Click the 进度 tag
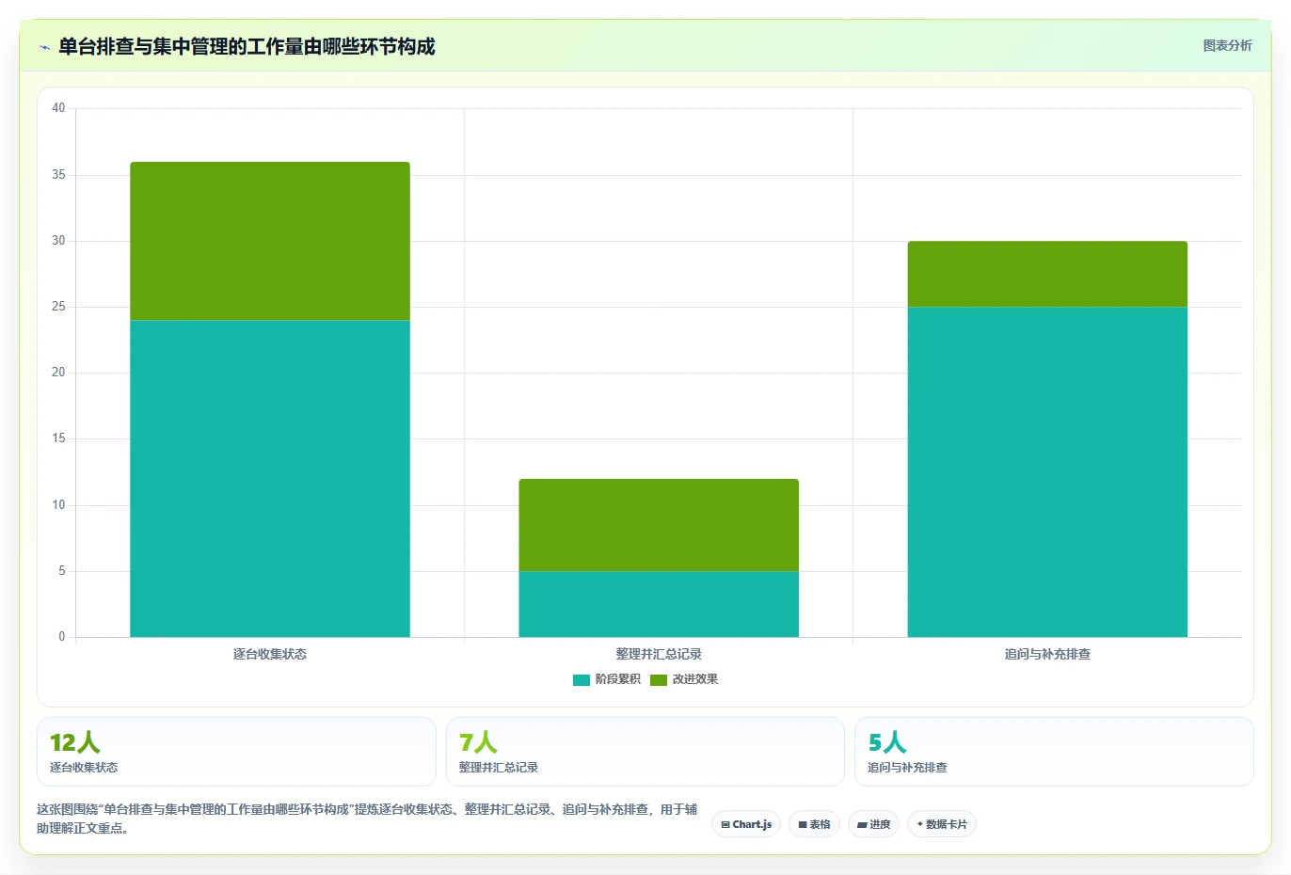The height and width of the screenshot is (875, 1291). (873, 824)
